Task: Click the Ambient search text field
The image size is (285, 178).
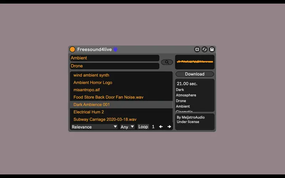Action: pos(114,58)
